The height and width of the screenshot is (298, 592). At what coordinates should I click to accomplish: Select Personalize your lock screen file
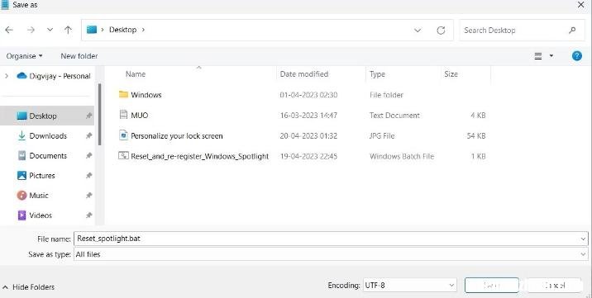177,136
